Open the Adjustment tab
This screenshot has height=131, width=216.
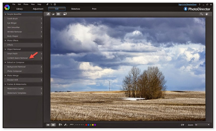38,9
